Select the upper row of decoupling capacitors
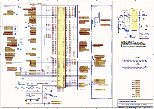154x109 pixels. click(133, 61)
